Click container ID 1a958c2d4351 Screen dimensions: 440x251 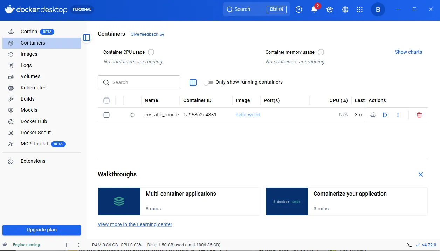click(x=200, y=115)
